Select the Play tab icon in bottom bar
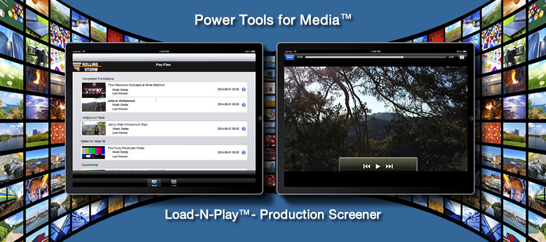Viewport: 546px width, 242px height. [x=154, y=182]
